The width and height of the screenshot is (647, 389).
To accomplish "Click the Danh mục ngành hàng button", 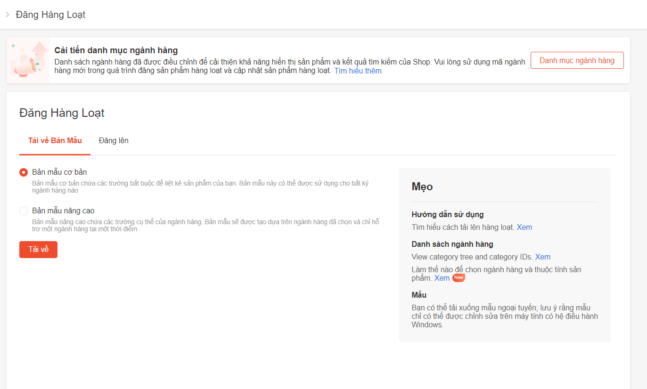I will click(577, 60).
